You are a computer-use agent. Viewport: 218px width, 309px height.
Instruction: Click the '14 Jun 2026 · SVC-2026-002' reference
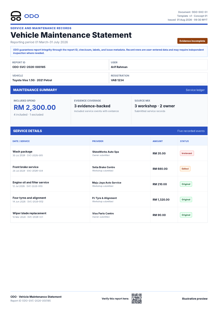pyautogui.click(x=28, y=201)
